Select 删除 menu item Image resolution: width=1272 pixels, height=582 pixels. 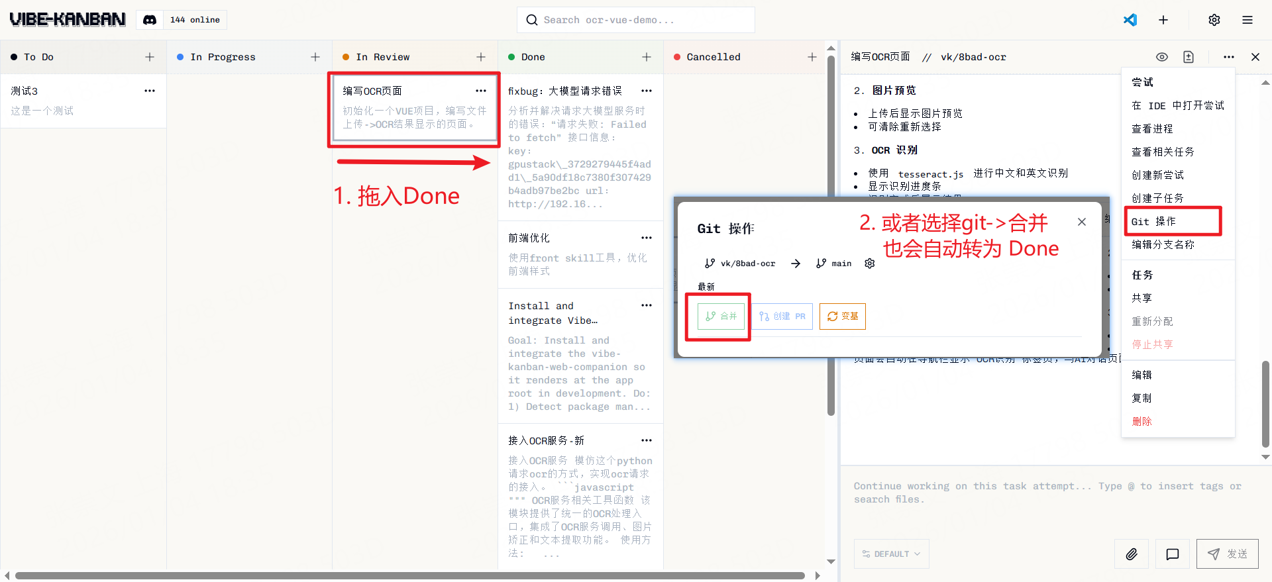(x=1178, y=421)
